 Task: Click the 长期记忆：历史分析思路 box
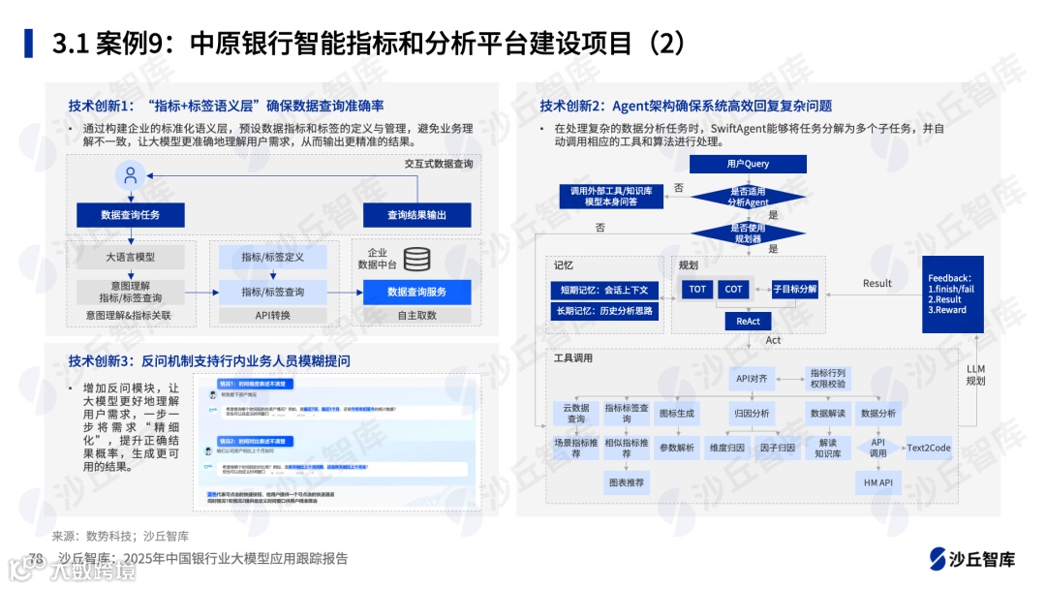[604, 311]
